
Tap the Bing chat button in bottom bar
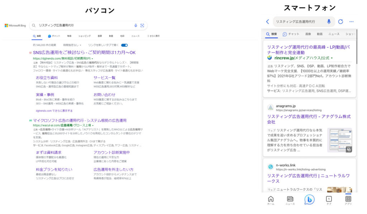tap(309, 200)
